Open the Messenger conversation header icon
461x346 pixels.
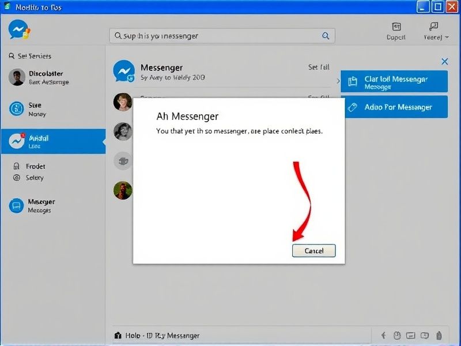pyautogui.click(x=124, y=71)
